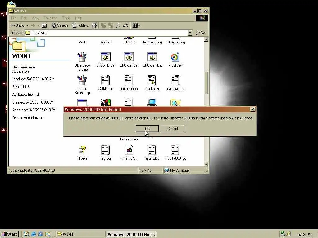This screenshot has height=238, width=318.
Task: Click the Undo toolbar icon
Action: [x=125, y=25]
